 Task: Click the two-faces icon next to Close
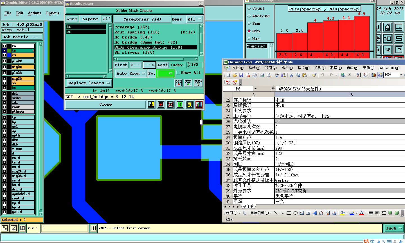click(x=151, y=105)
